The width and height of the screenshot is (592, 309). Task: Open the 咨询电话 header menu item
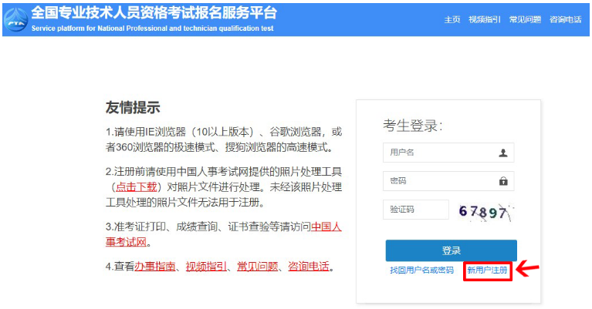pos(565,19)
